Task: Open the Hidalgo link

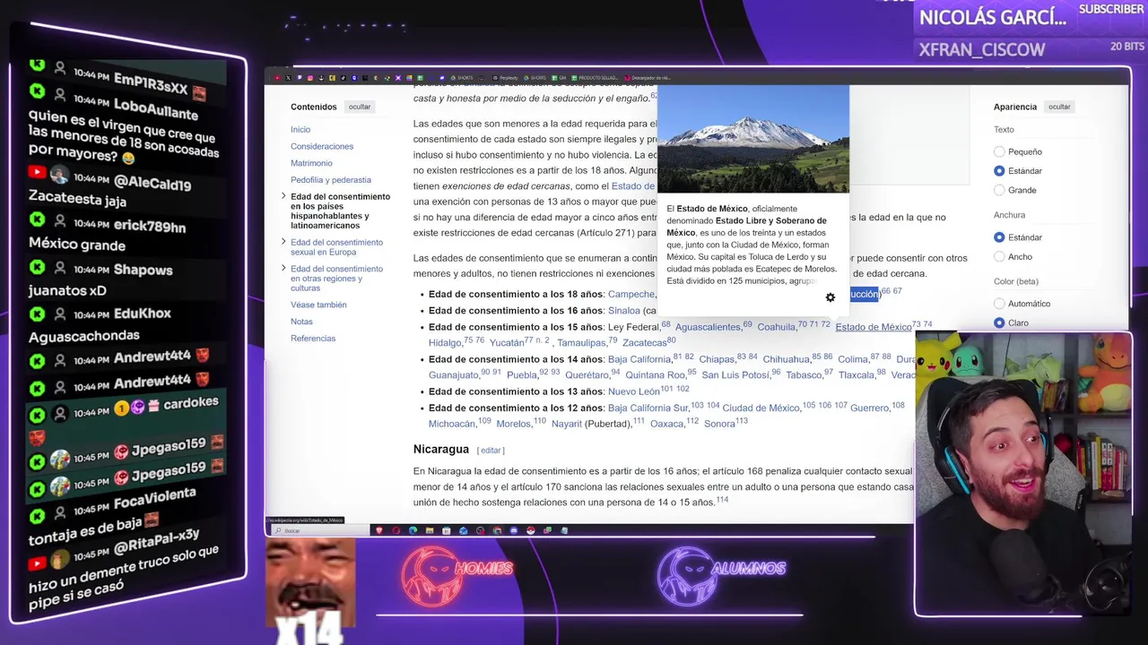Action: click(x=445, y=343)
